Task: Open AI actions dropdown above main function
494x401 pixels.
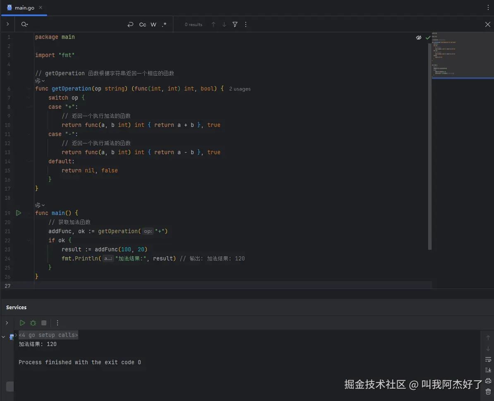Action: click(40, 205)
